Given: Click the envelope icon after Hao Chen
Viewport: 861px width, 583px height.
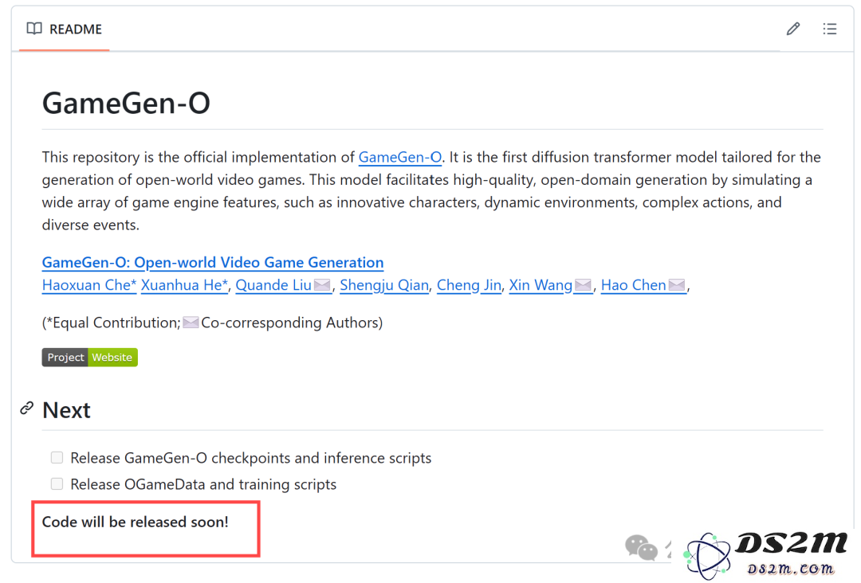Looking at the screenshot, I should point(677,285).
